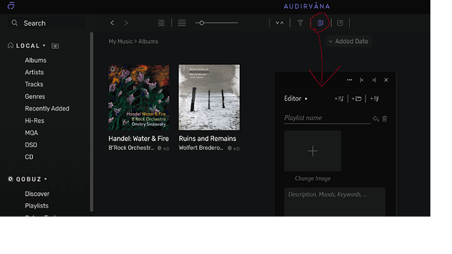
Task: Open the editor panel more options menu
Action: coord(349,80)
